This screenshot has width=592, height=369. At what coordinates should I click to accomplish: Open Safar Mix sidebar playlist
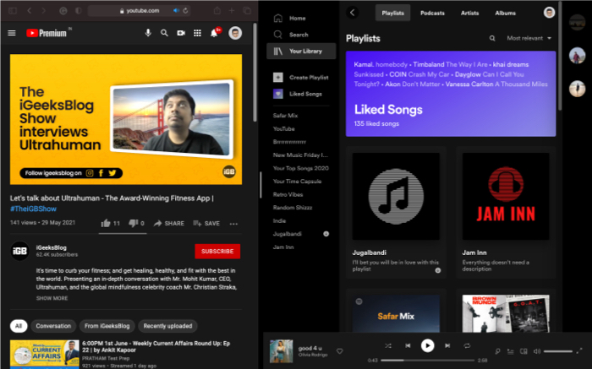pos(286,116)
